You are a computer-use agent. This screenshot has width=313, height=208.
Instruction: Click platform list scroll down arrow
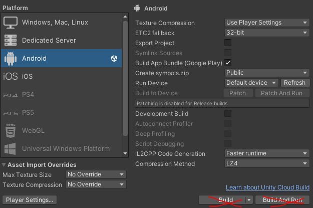[x=125, y=153]
